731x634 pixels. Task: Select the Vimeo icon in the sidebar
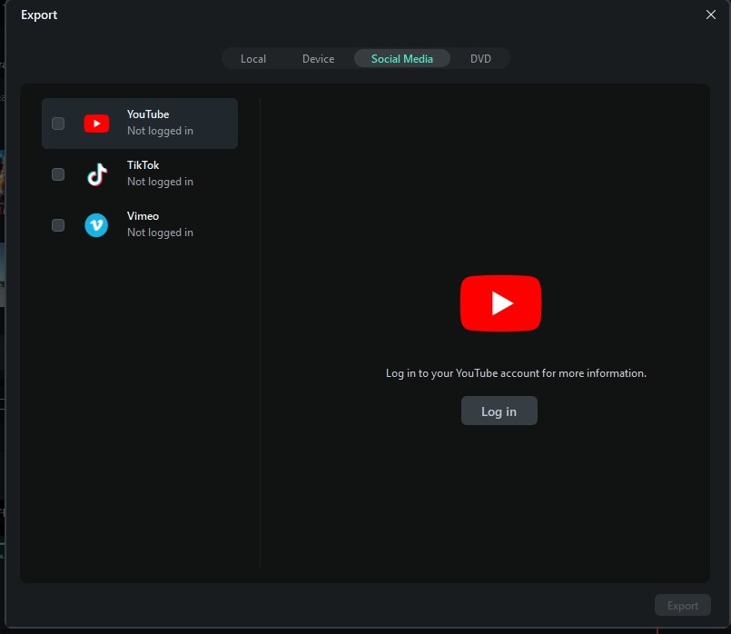tap(96, 224)
